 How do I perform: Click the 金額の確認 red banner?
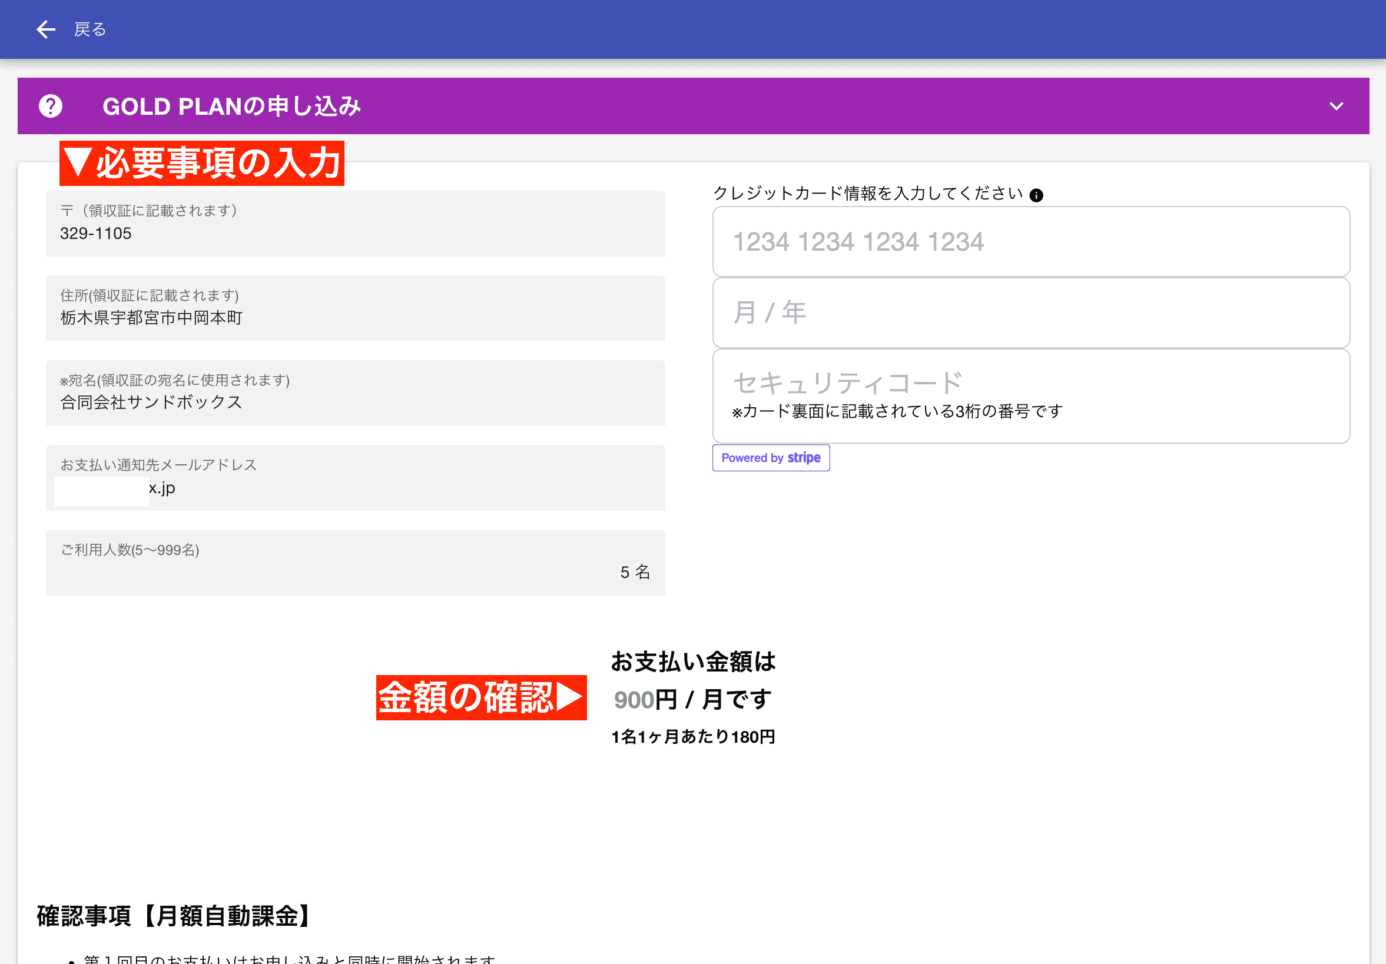pos(480,699)
